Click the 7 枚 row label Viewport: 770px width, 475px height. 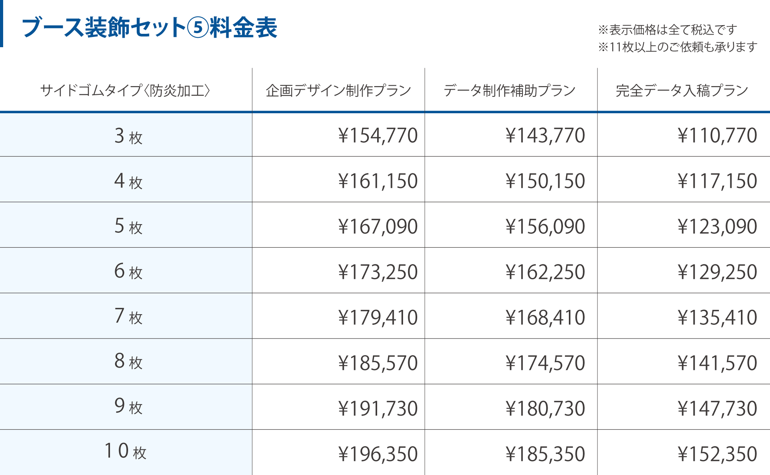[x=128, y=317]
